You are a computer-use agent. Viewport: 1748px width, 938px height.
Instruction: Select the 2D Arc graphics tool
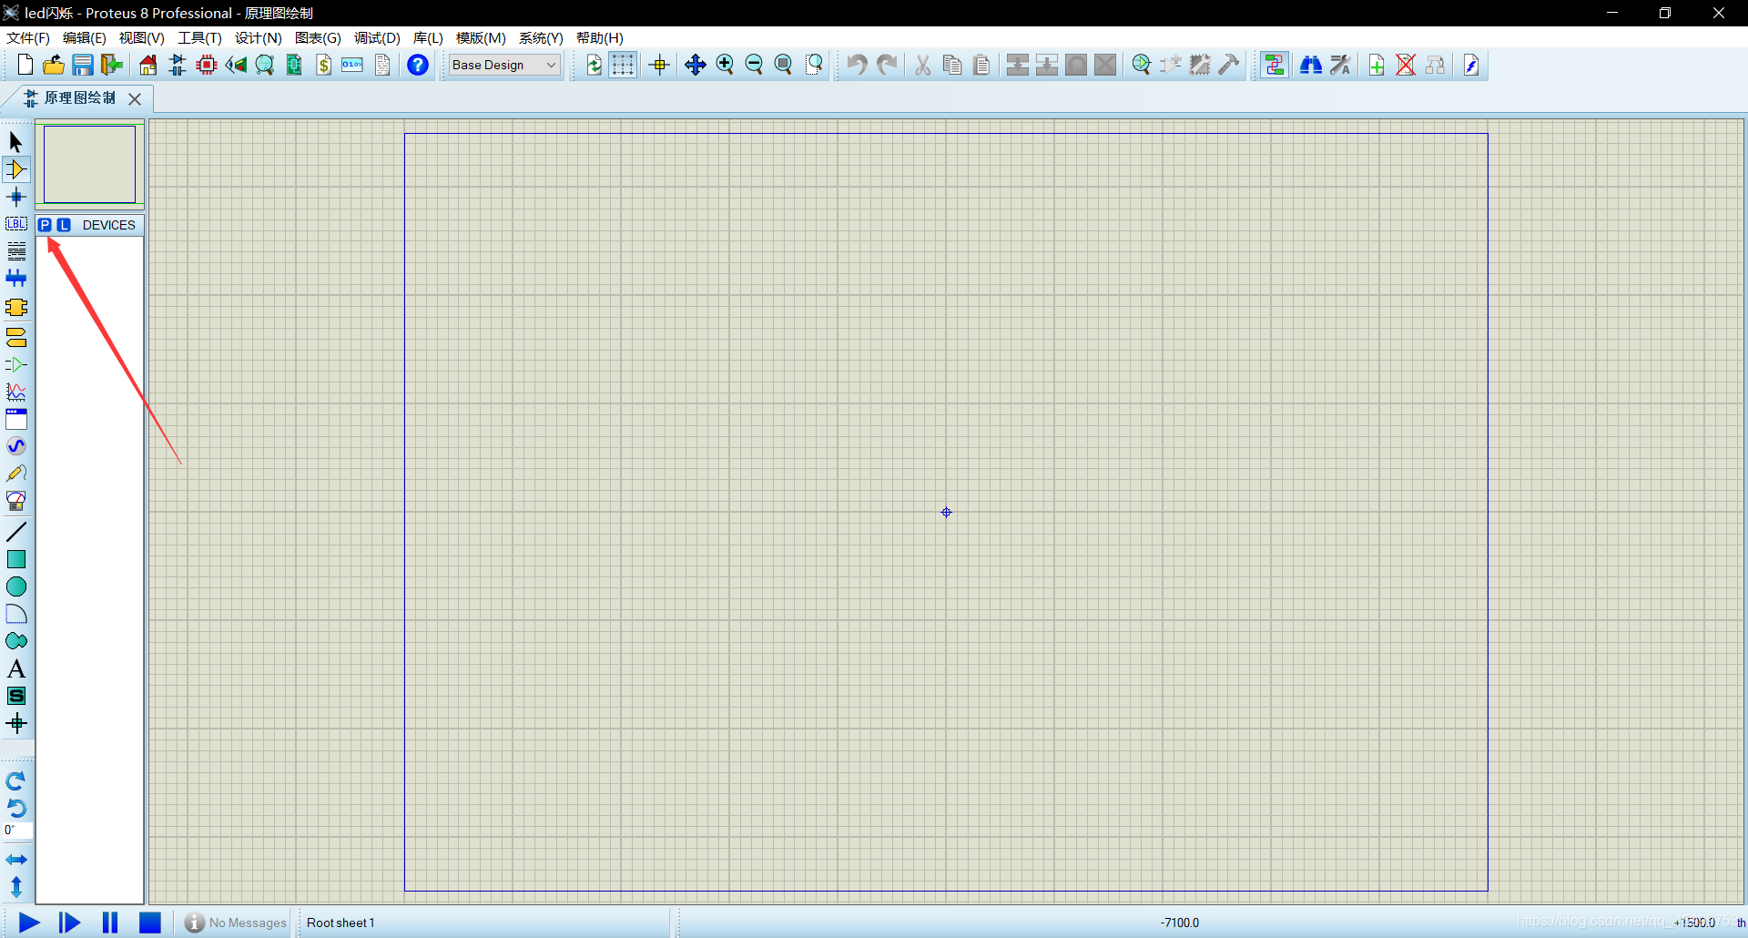click(x=15, y=614)
